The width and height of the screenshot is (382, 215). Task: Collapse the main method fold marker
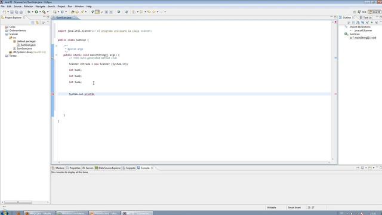[x=56, y=55]
